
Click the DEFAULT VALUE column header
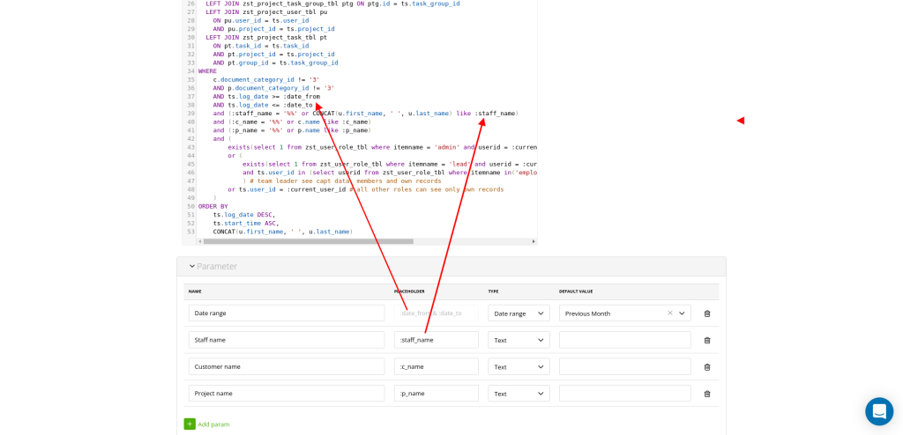coord(576,291)
